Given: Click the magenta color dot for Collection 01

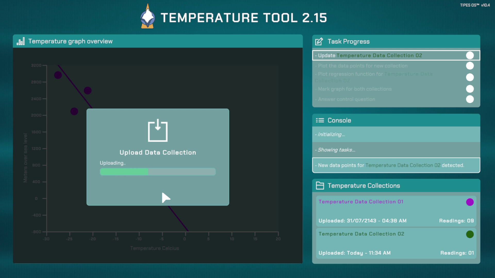Looking at the screenshot, I should pyautogui.click(x=470, y=202).
